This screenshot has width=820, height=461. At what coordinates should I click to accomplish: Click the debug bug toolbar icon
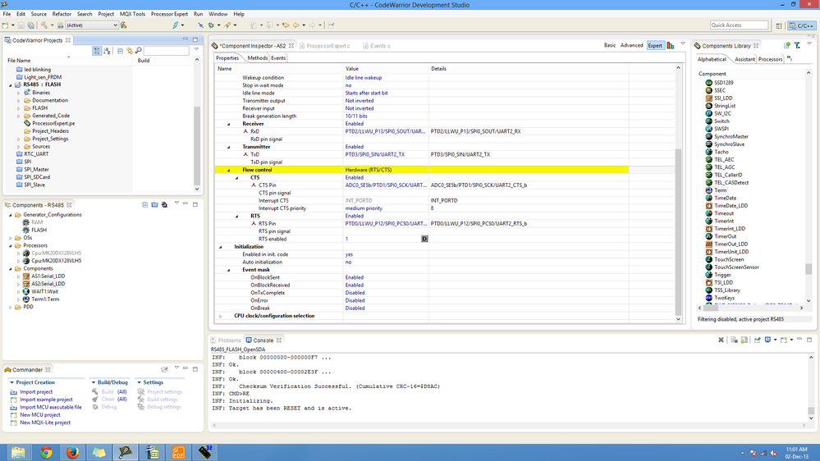click(x=211, y=25)
